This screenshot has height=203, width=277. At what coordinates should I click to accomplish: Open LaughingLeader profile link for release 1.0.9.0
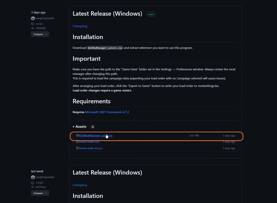tap(45, 177)
